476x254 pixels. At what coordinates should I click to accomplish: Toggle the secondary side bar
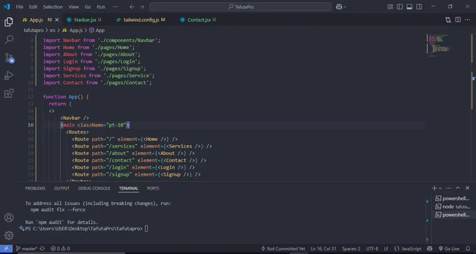pyautogui.click(x=419, y=7)
